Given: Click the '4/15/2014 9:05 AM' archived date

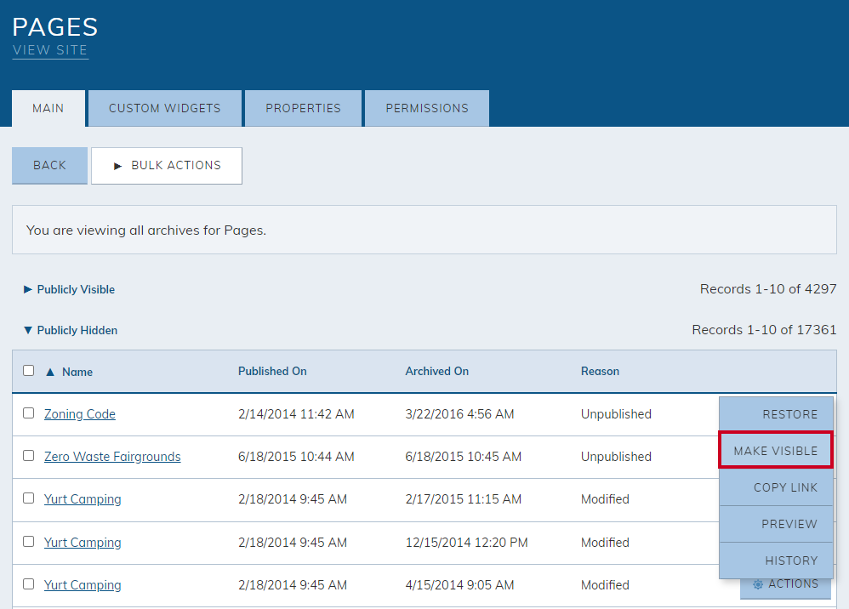Looking at the screenshot, I should point(459,585).
